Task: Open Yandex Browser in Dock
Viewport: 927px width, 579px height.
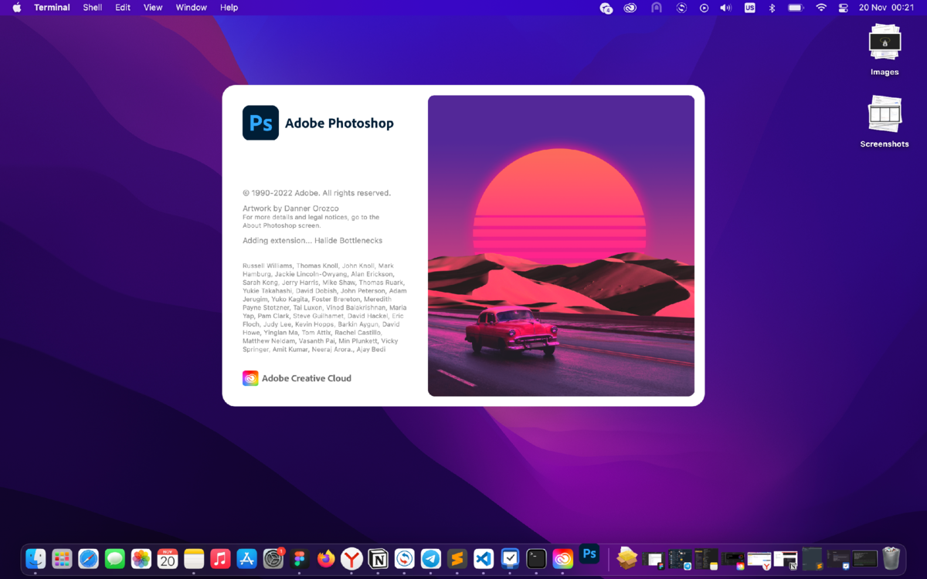Action: 352,558
